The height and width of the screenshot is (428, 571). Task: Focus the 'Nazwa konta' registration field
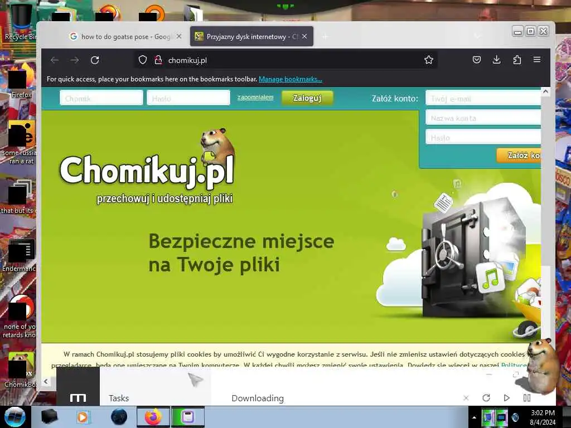click(483, 118)
